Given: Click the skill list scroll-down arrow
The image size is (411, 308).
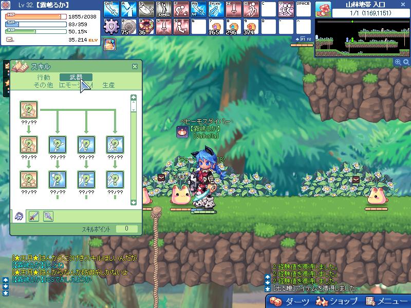Looking at the screenshot, I should tap(134, 202).
